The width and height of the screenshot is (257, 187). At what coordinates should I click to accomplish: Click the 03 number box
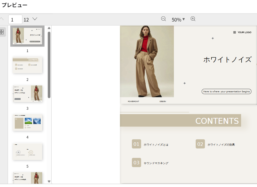coord(136,163)
